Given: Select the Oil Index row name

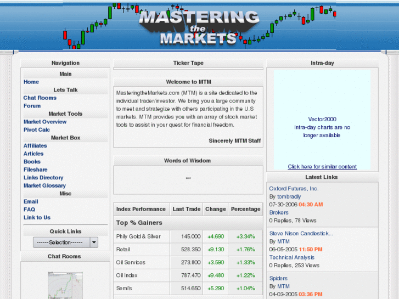Looking at the screenshot, I should [x=127, y=275].
